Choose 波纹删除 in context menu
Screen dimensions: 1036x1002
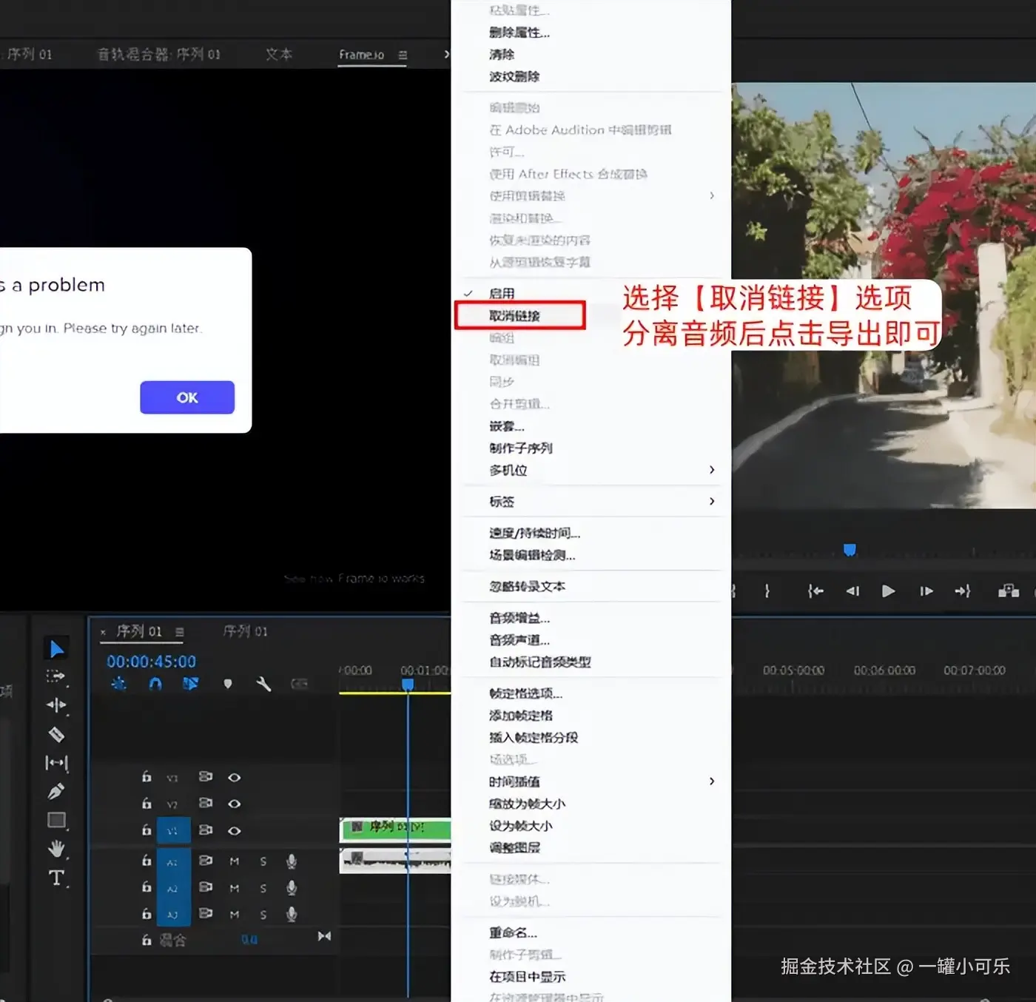[514, 76]
